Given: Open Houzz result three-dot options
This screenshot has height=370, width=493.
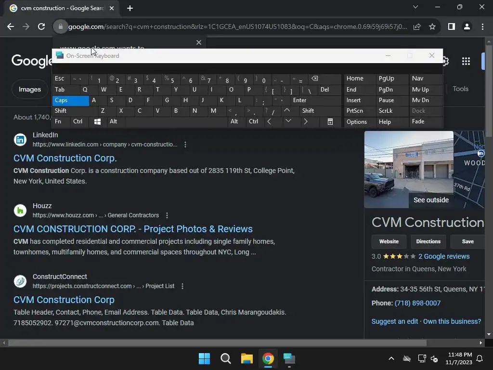Looking at the screenshot, I should [x=167, y=215].
